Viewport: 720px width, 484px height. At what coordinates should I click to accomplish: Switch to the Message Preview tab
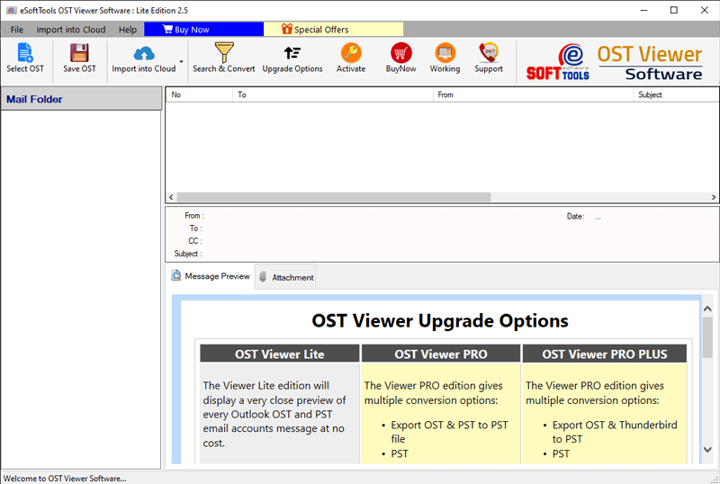coord(211,276)
